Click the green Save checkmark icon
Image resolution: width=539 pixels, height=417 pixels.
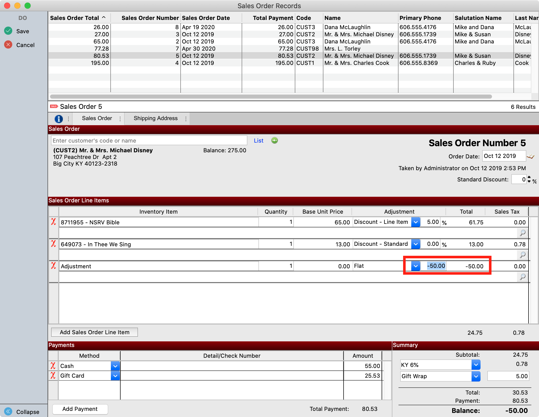pyautogui.click(x=8, y=31)
